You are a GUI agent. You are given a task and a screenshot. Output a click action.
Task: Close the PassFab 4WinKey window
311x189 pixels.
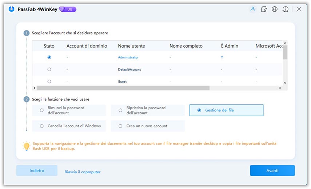click(x=299, y=9)
